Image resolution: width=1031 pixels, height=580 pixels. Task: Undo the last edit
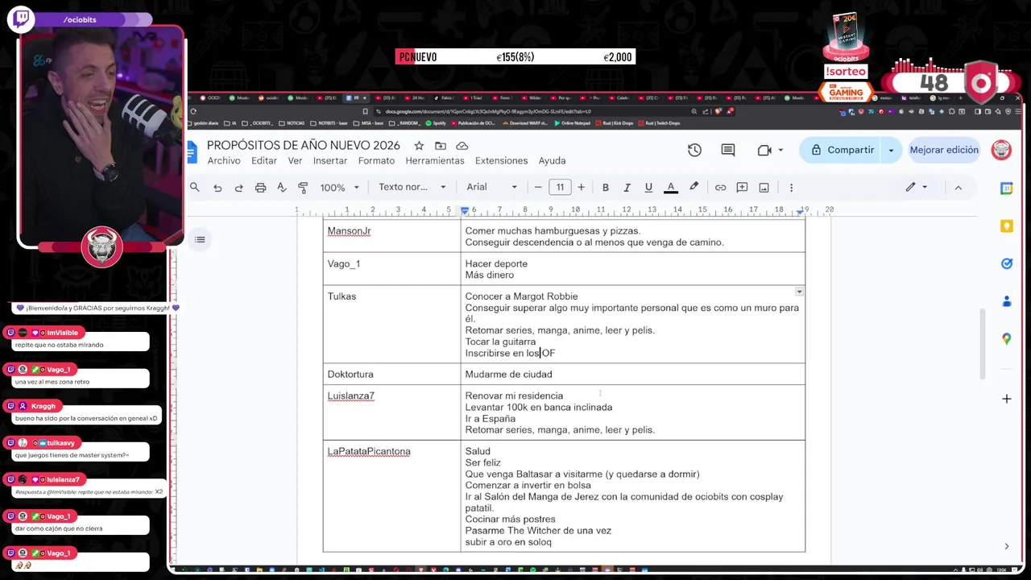[x=217, y=187]
